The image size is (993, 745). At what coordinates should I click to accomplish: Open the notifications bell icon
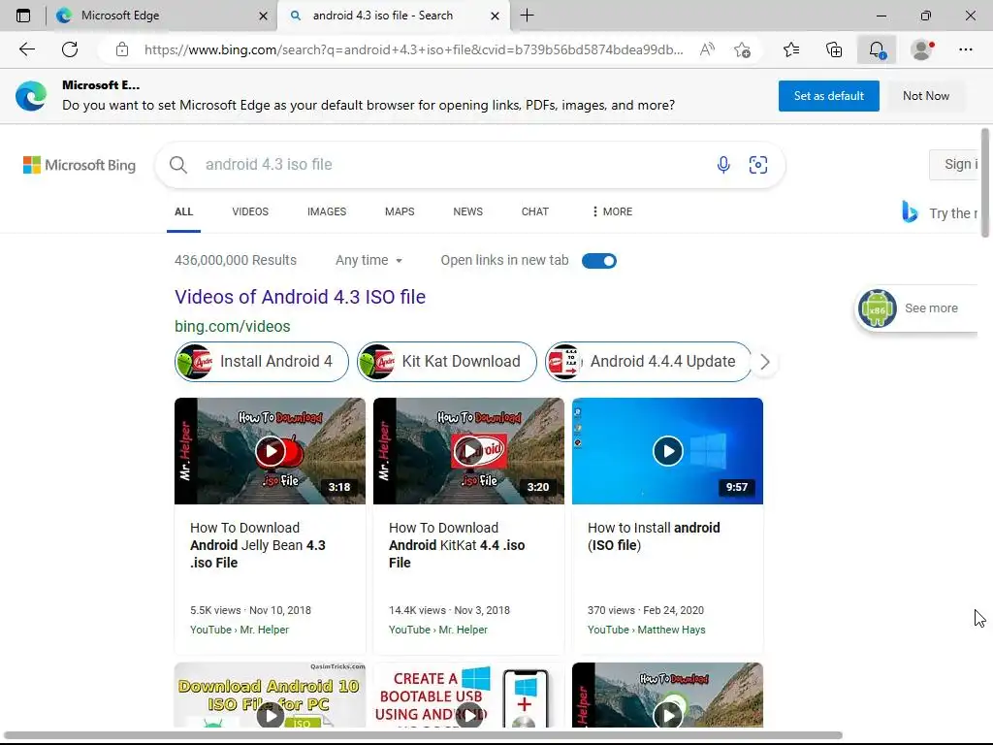coord(877,49)
